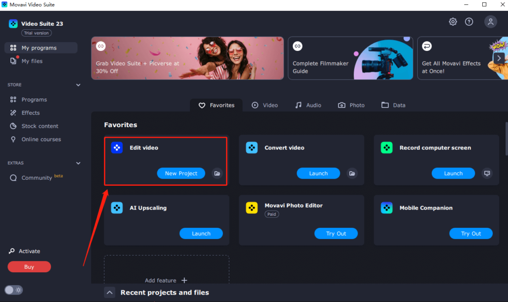Collapse the EXTRAS sidebar section
This screenshot has height=302, width=508.
point(78,163)
